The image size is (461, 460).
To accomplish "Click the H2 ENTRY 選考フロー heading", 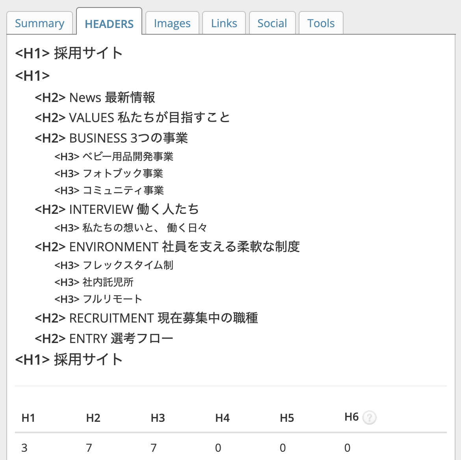I will 104,339.
